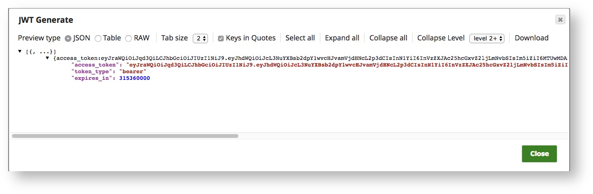Click Collapse all in the toolbar
Image resolution: width=593 pixels, height=194 pixels.
coord(388,38)
